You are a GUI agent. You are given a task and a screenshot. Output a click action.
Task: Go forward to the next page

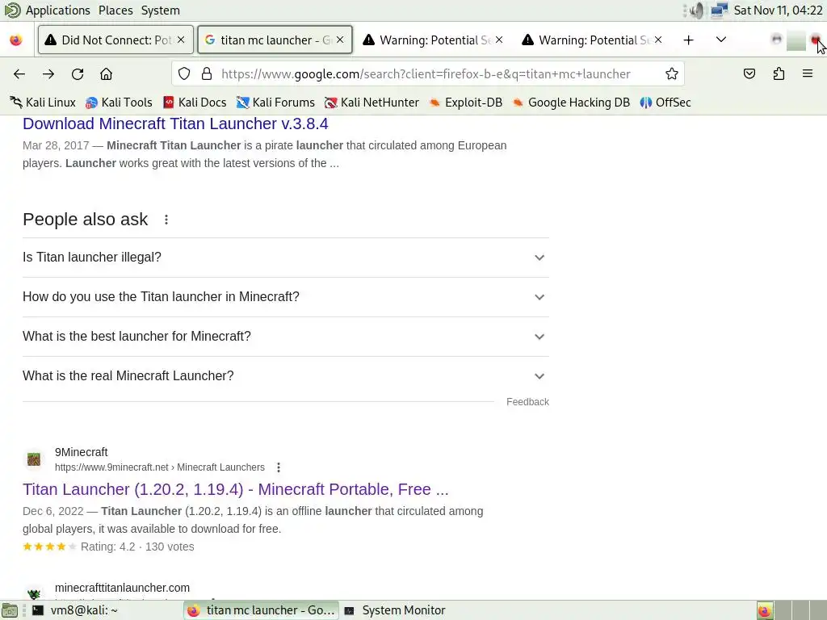(x=48, y=73)
